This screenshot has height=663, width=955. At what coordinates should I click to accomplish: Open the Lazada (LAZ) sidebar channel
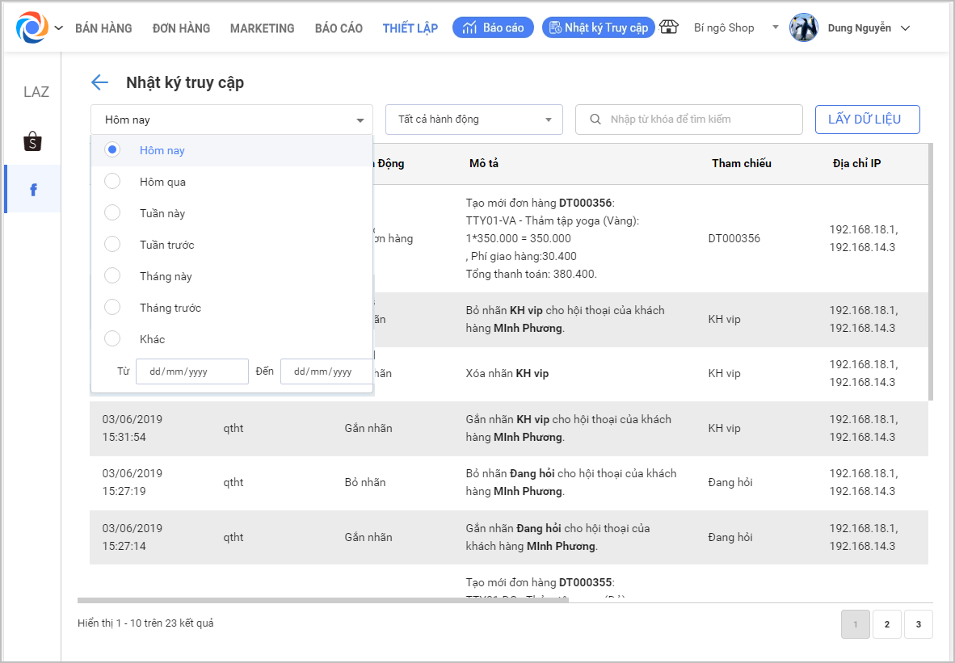pyautogui.click(x=36, y=92)
